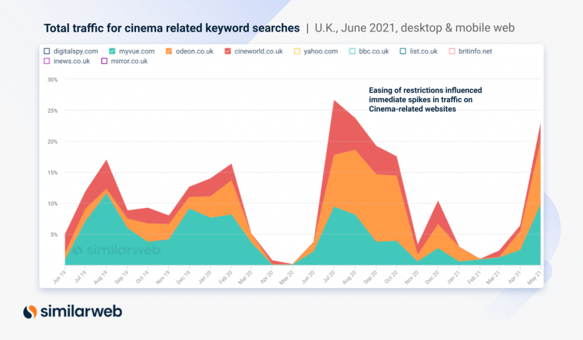Image resolution: width=583 pixels, height=340 pixels.
Task: Click the Oct 20 x-axis label
Action: 391,277
